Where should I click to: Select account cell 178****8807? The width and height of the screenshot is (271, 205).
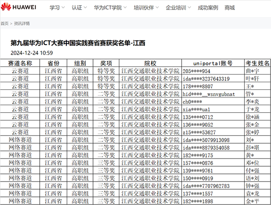click(213, 86)
